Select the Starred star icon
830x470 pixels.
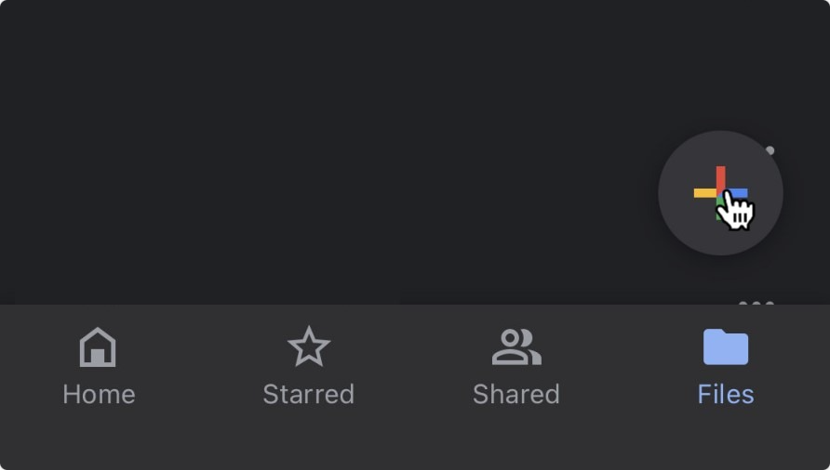pyautogui.click(x=309, y=346)
